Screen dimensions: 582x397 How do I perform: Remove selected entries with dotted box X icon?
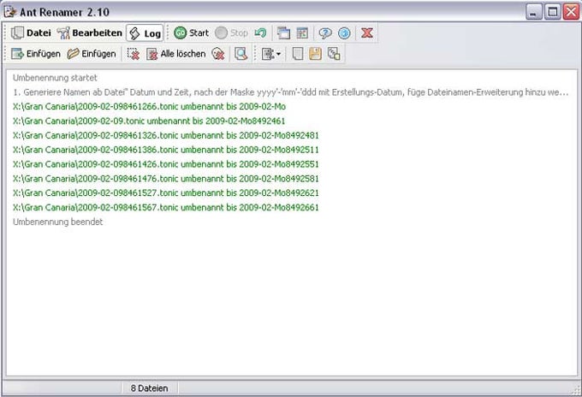pos(133,54)
